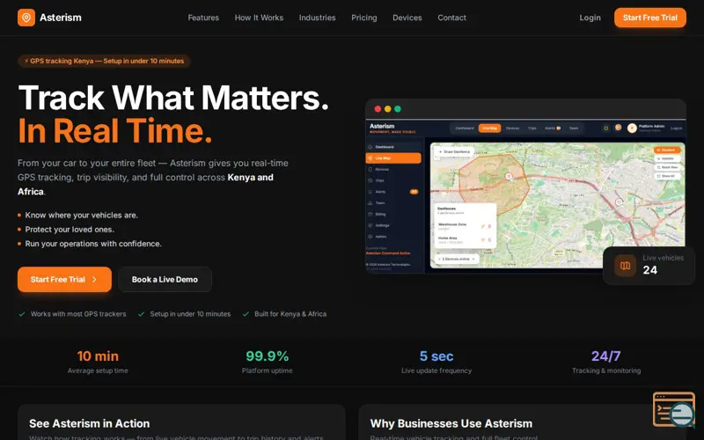
Task: Click the vehicle marker inside the orange geofence
Action: click(509, 177)
